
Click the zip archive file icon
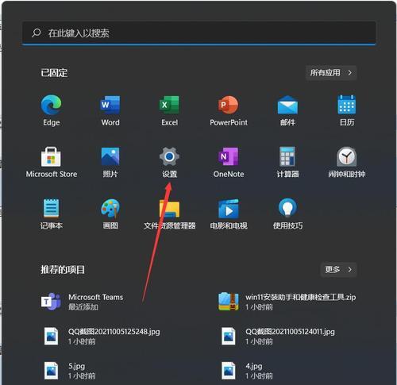pyautogui.click(x=228, y=302)
